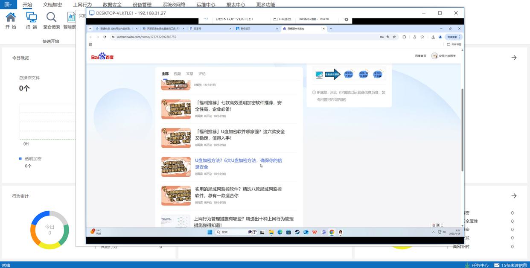This screenshot has width=530, height=268.
Task: Launch 聚合搜索 magnifier icon
Action: click(52, 20)
